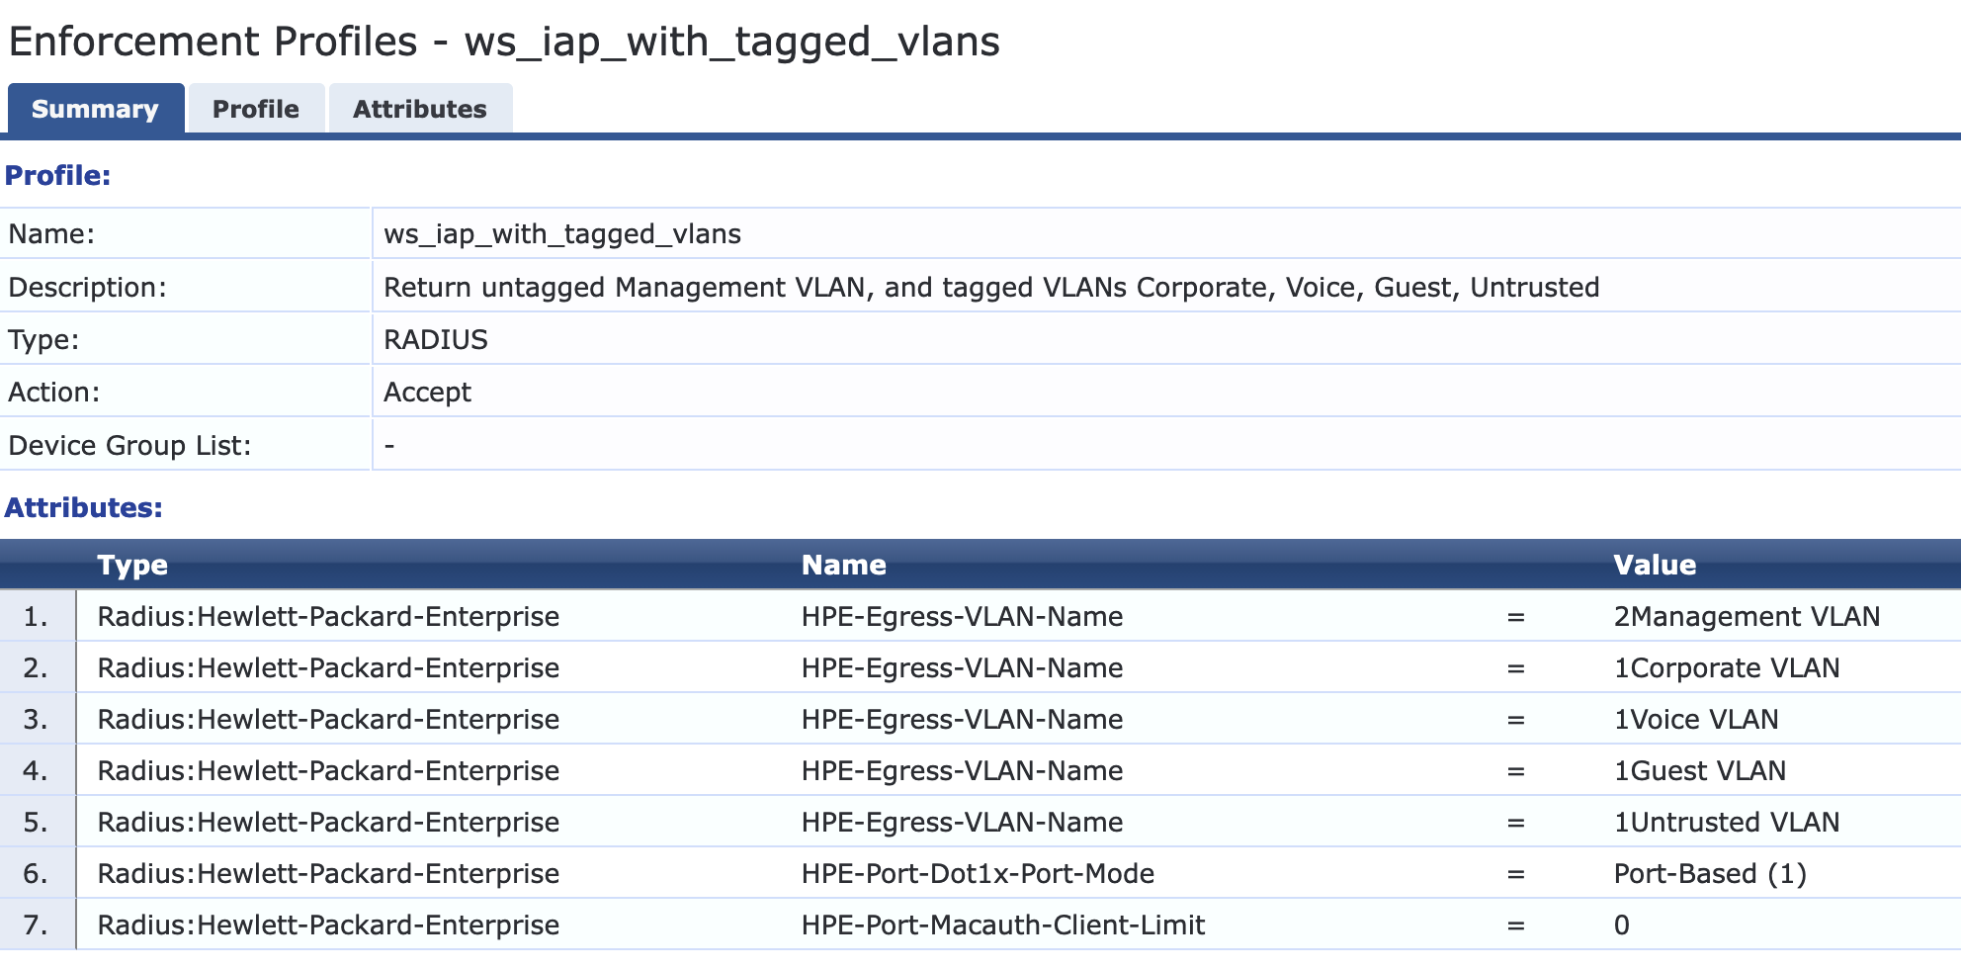Open the Attributes tab
Viewport: 1961px width, 969px height.
click(x=420, y=109)
